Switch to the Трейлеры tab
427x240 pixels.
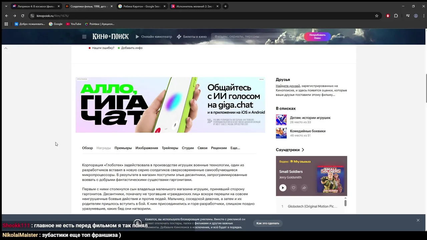tap(170, 148)
